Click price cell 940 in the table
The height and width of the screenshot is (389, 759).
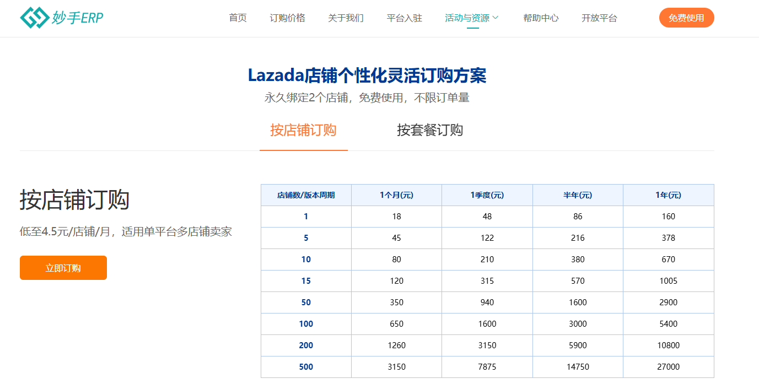coord(487,302)
